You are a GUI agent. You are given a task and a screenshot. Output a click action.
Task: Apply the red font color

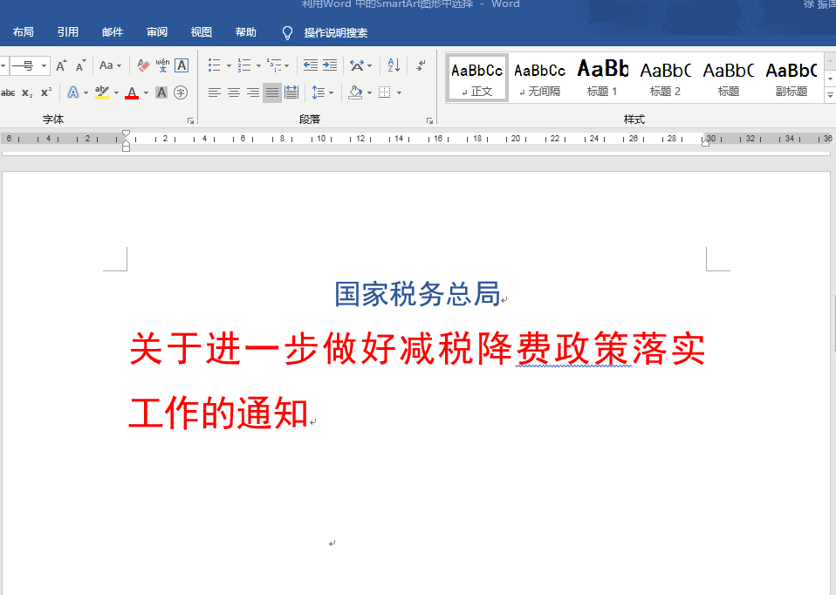(132, 92)
